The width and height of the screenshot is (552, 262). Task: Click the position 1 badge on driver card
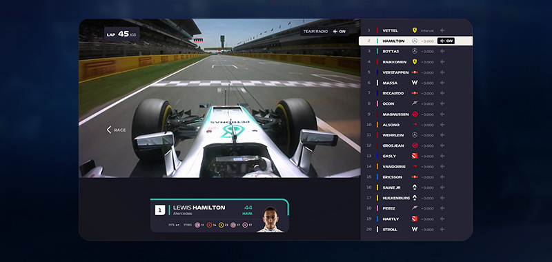click(x=160, y=210)
